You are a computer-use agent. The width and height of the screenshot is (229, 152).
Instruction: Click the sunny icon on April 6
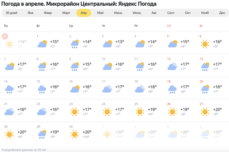click(x=205, y=44)
